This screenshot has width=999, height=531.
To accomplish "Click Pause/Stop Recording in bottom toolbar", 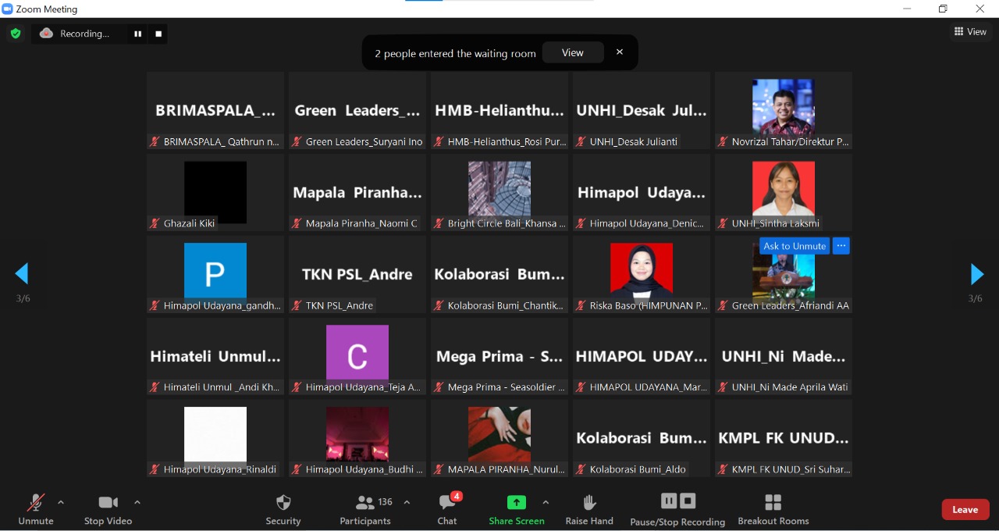I will (677, 509).
